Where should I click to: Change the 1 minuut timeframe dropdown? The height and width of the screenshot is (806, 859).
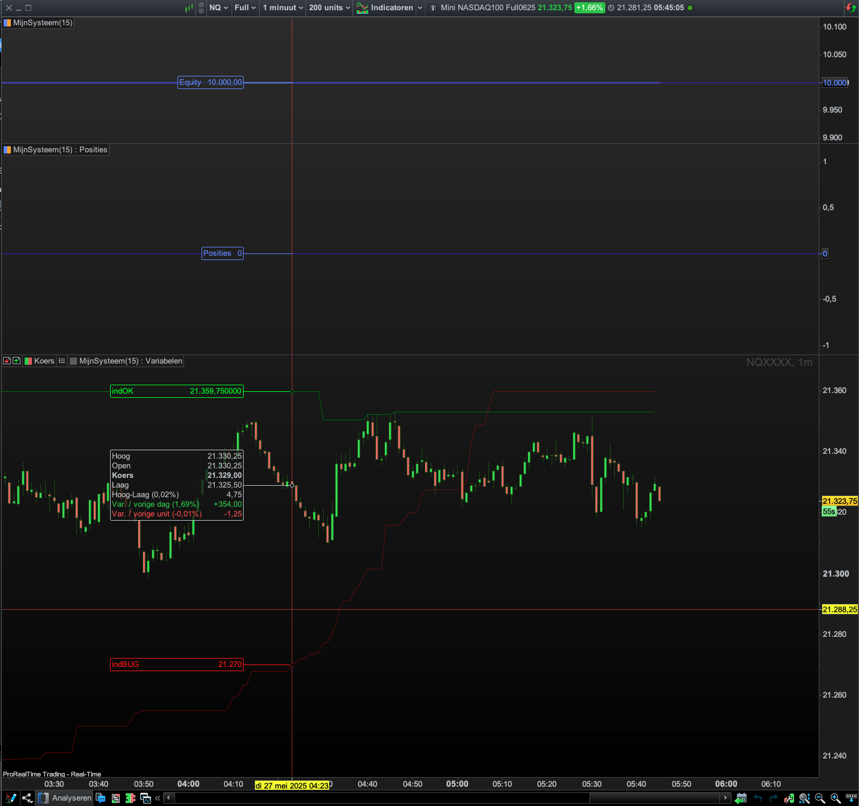click(x=283, y=8)
